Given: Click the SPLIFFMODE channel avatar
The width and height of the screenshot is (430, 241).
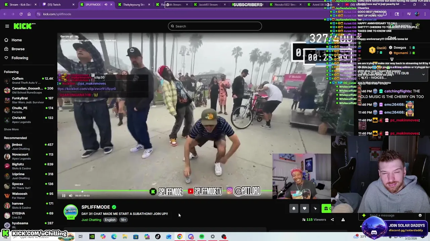Looking at the screenshot, I should [71, 212].
